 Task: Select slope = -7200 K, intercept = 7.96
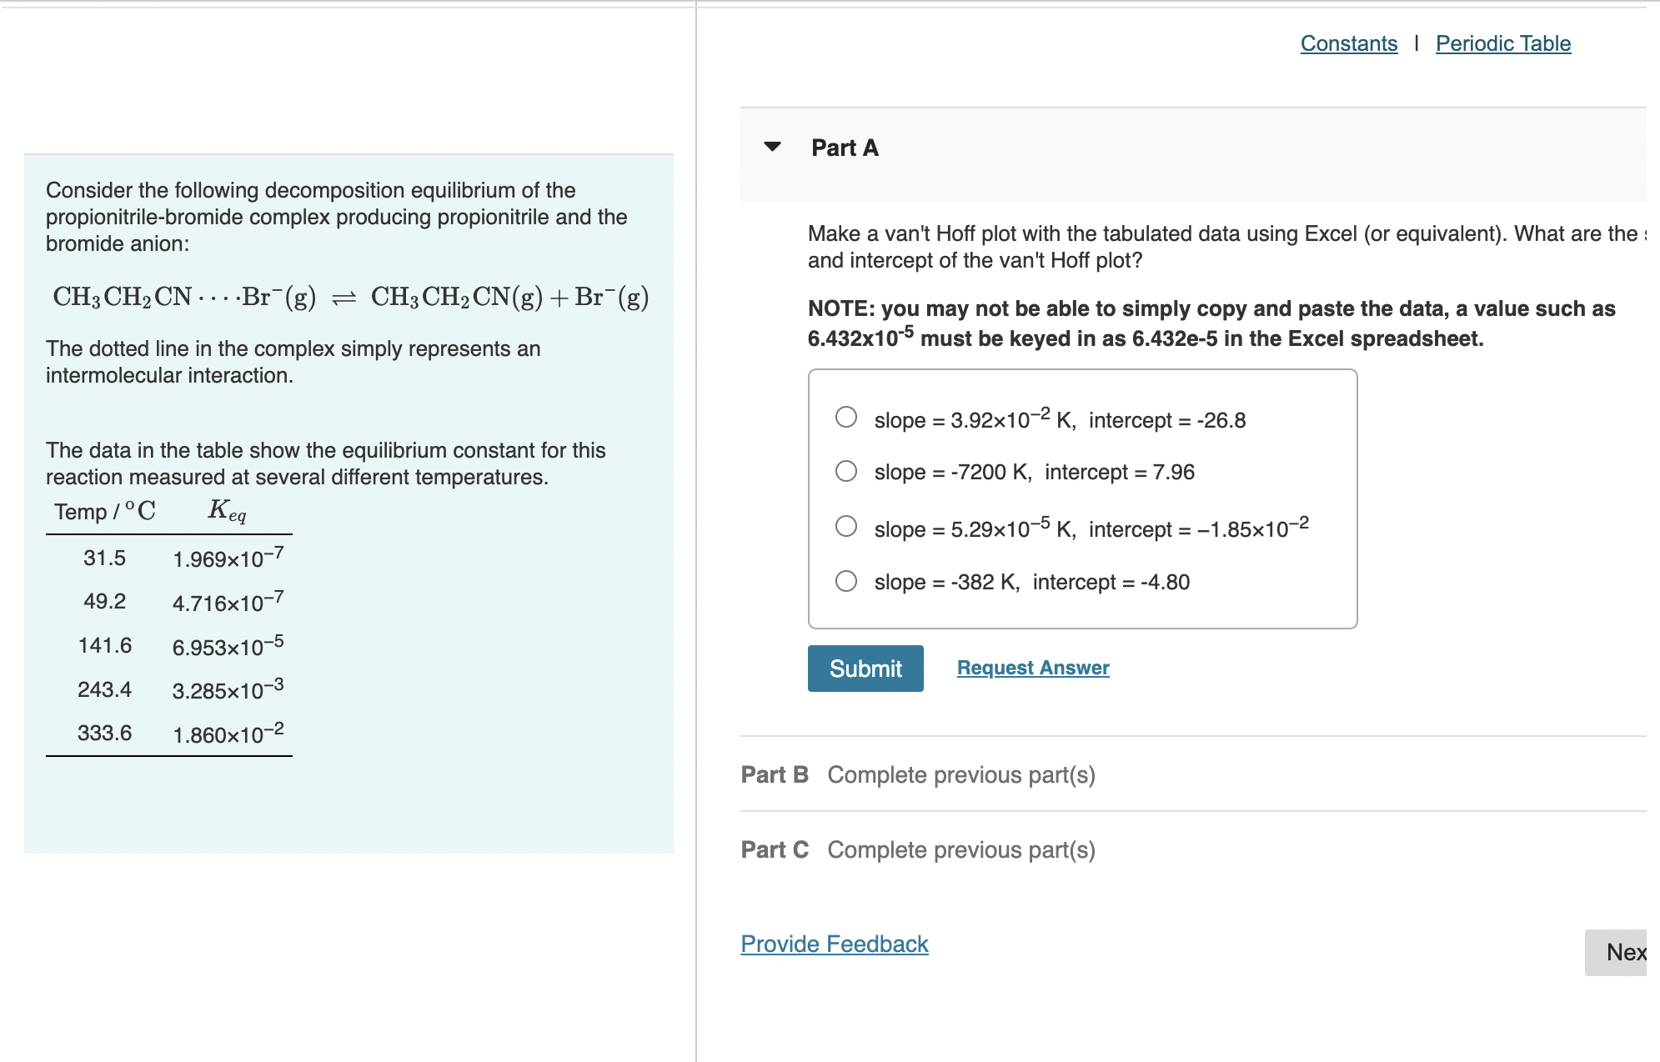click(845, 471)
